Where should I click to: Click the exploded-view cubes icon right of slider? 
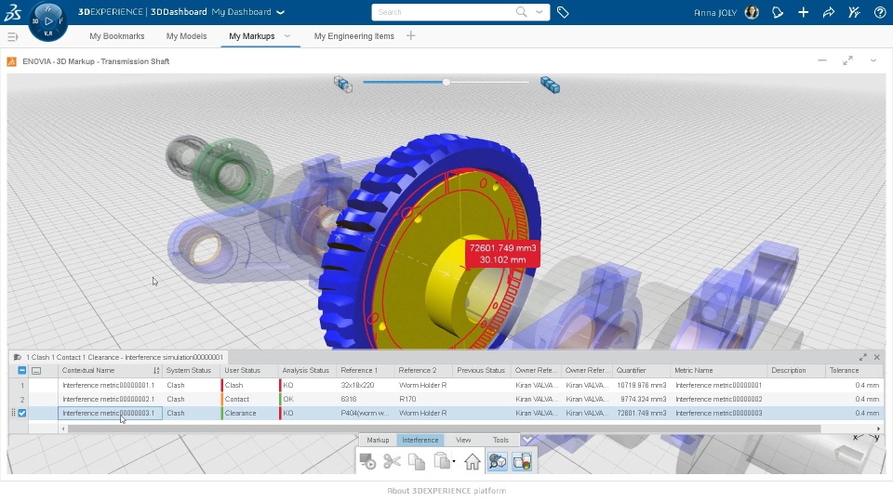point(550,85)
